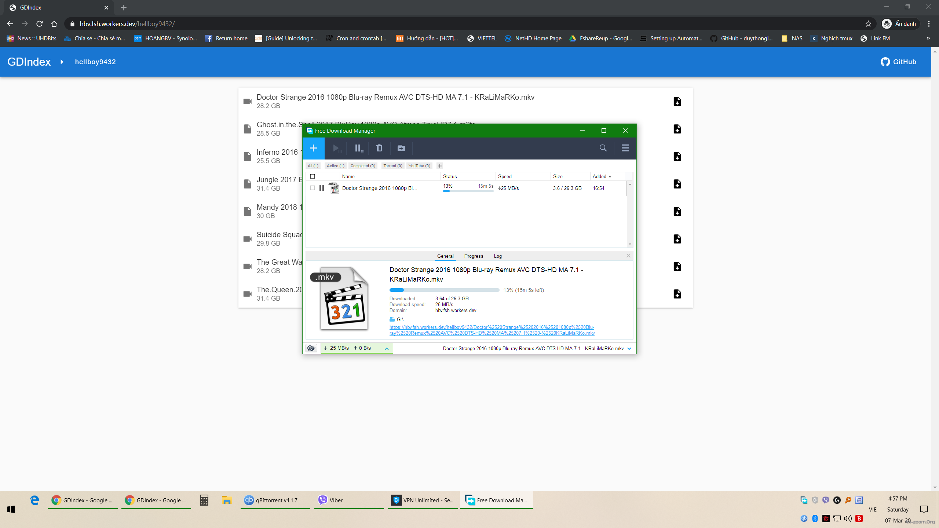Expand the speed panel chevron in status bar
The height and width of the screenshot is (528, 939).
click(387, 349)
